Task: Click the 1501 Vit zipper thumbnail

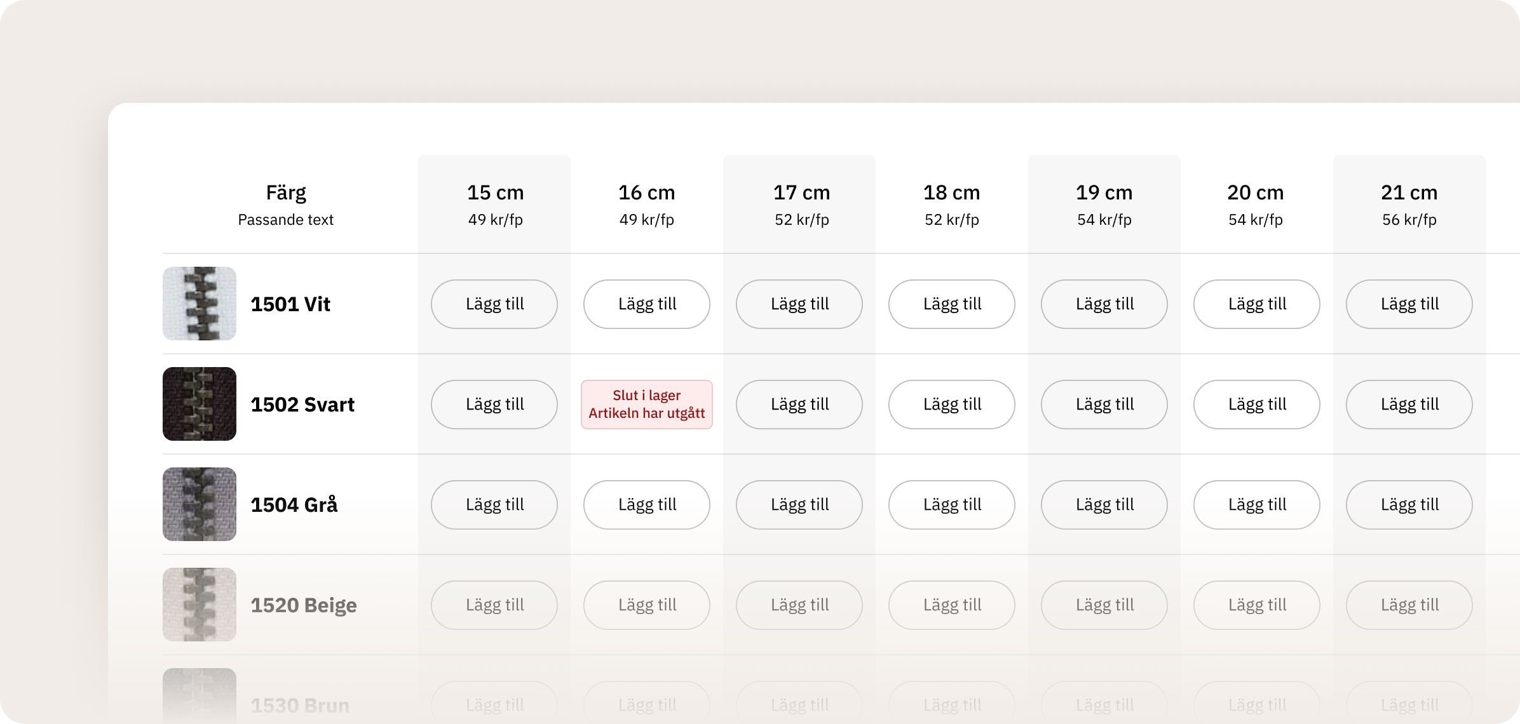Action: click(200, 304)
